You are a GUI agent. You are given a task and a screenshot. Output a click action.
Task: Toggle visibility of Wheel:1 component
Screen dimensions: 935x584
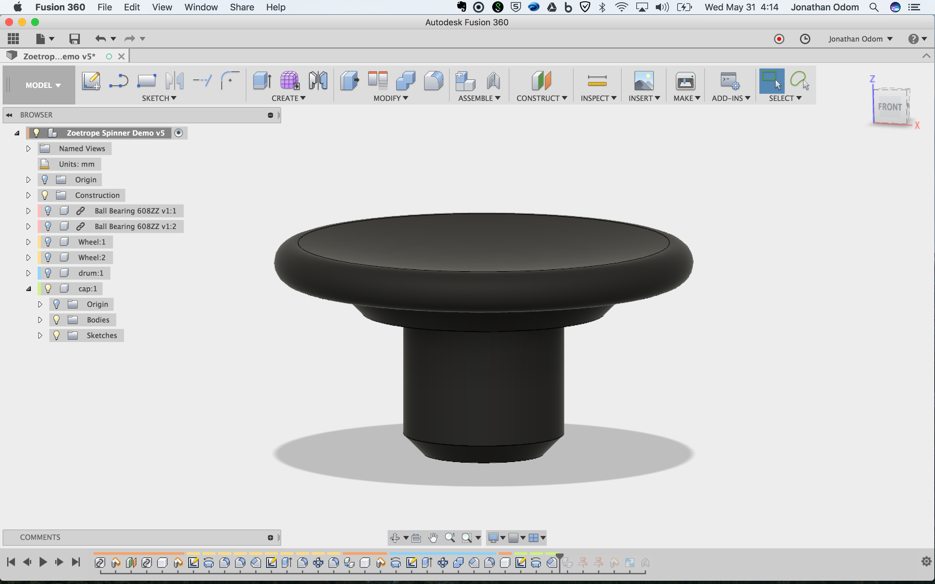click(x=48, y=242)
